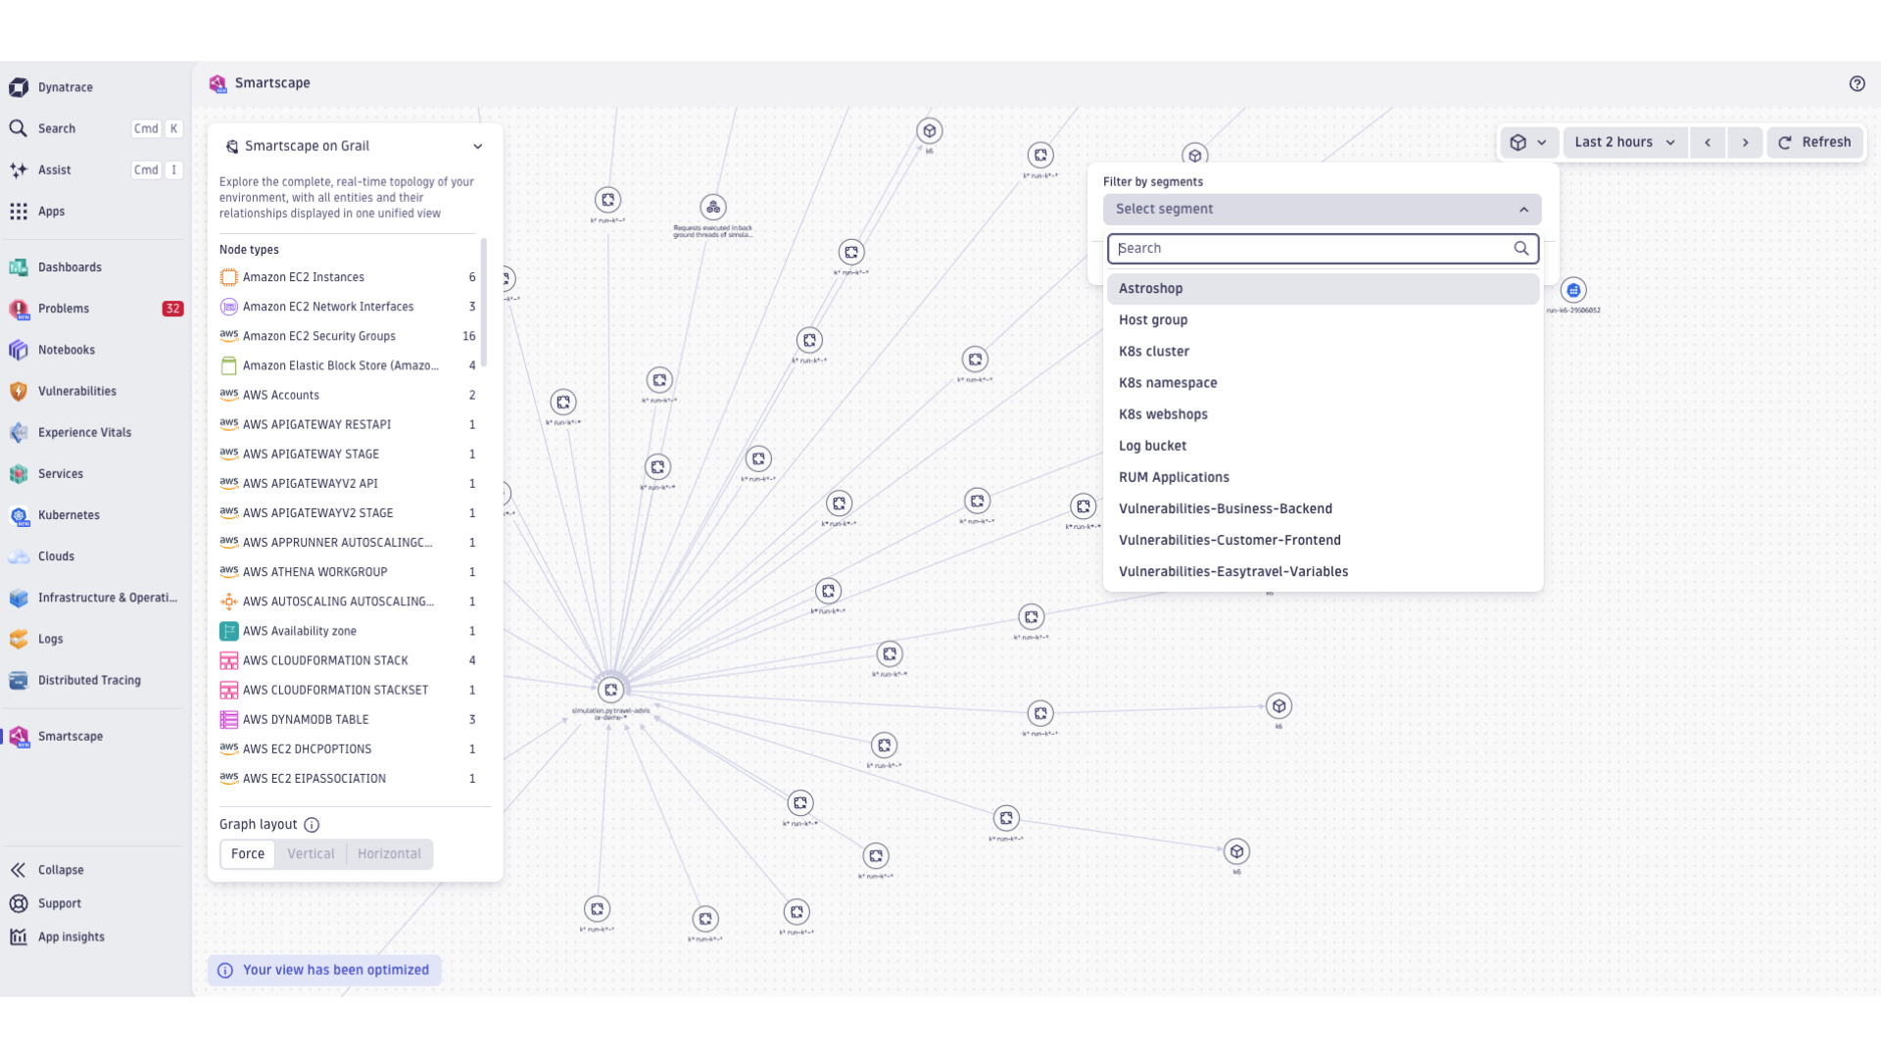Open Dashboards from the sidebar
This screenshot has width=1881, height=1058.
(71, 266)
